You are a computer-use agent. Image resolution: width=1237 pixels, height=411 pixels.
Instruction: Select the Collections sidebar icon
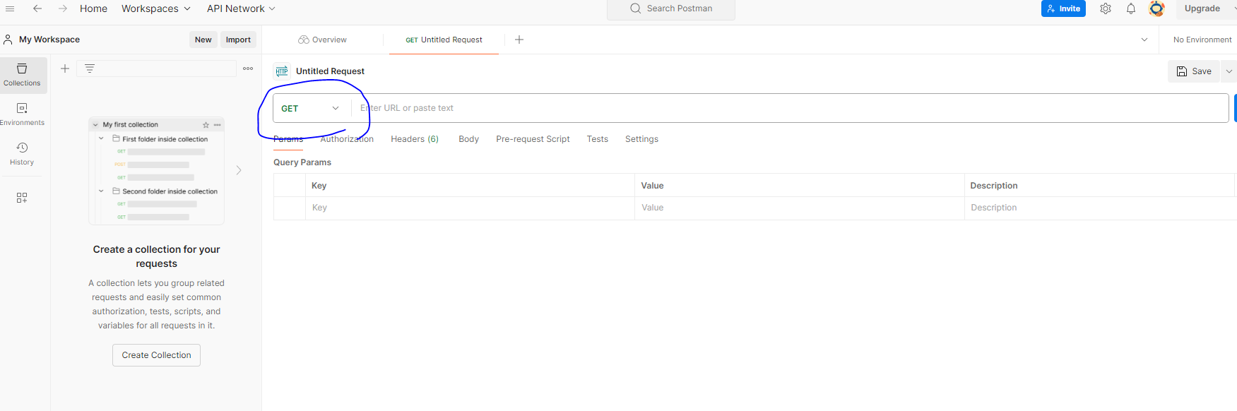(22, 74)
